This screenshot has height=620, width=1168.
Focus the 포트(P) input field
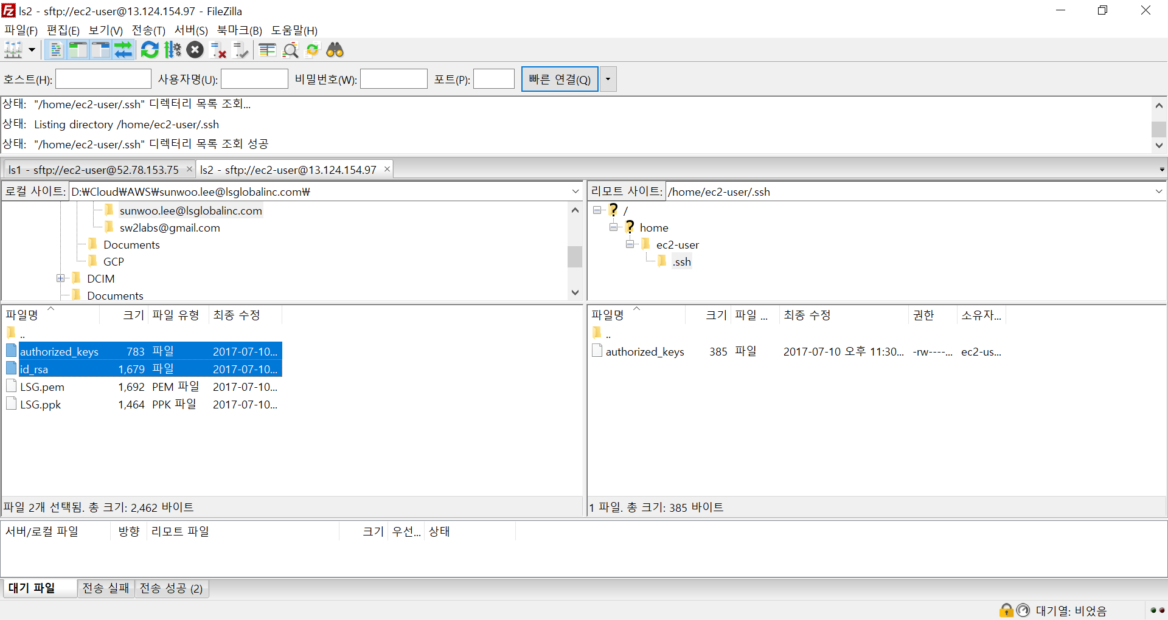pos(494,79)
